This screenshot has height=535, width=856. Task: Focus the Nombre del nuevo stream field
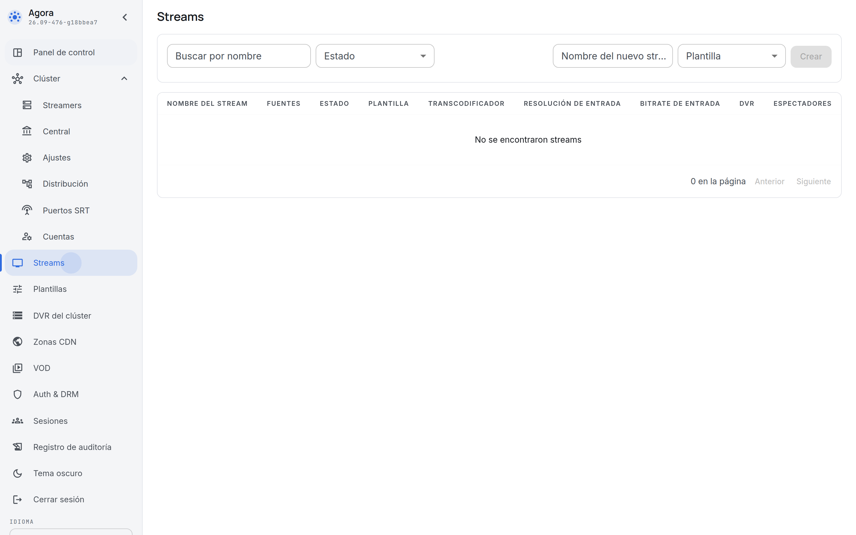tap(613, 56)
